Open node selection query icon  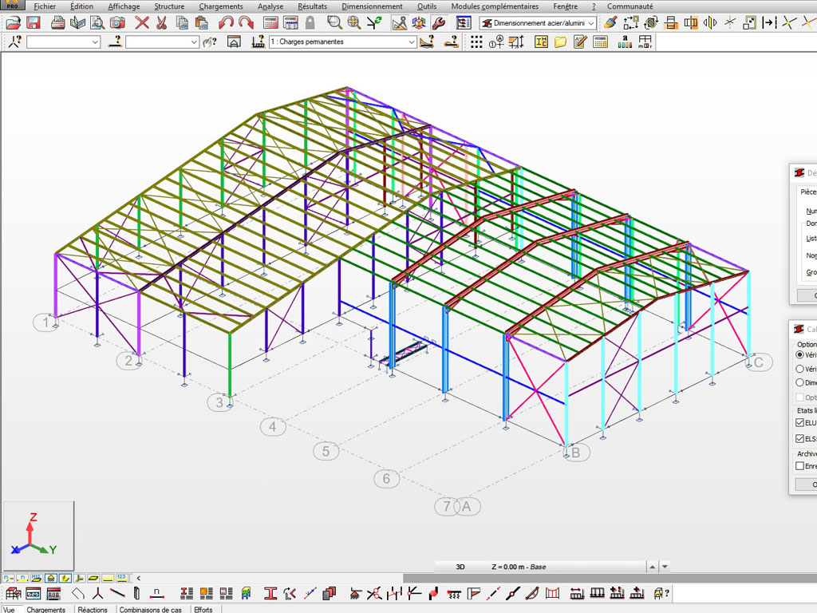click(x=14, y=42)
